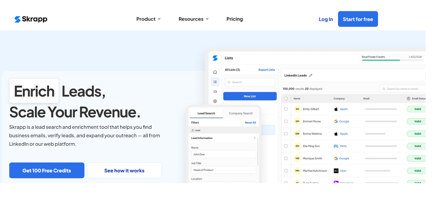Open the search icon in the sidebar

[215, 92]
